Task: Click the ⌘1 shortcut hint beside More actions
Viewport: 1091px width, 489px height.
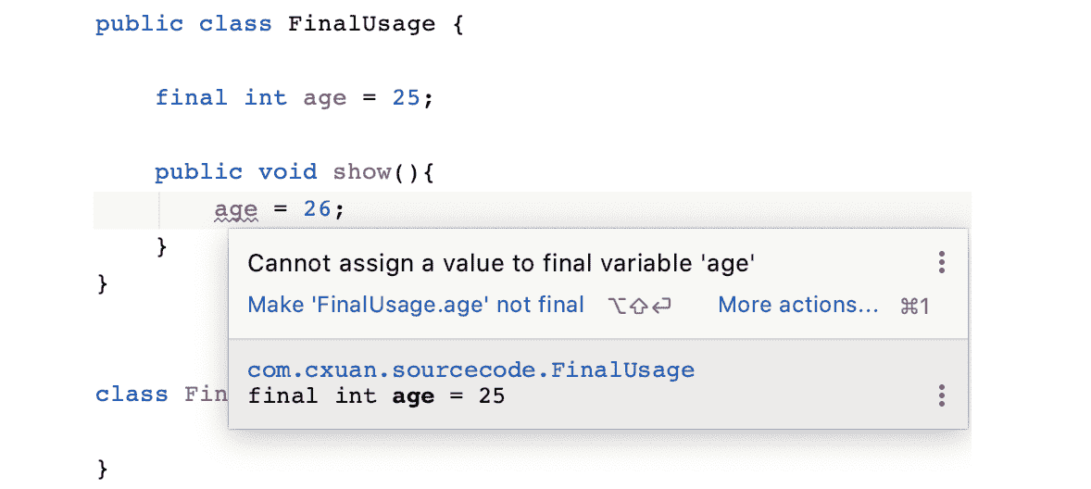Action: pos(914,306)
